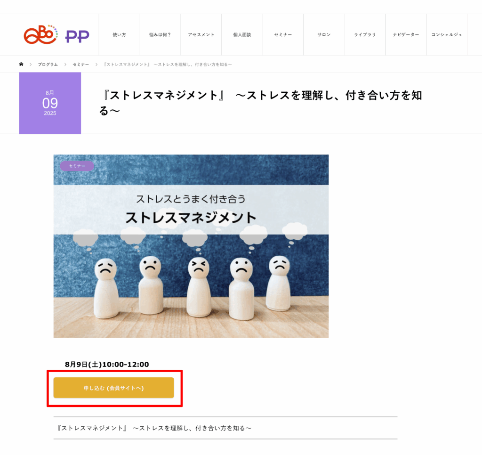Click the purple 8月 09 2025 date box
Screen dimensions: 482x455
click(50, 103)
